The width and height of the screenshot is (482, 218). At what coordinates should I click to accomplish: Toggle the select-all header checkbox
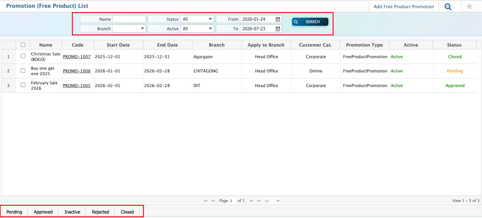coord(23,45)
